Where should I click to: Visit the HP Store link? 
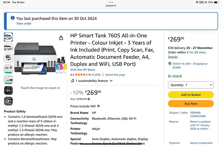click(82, 70)
